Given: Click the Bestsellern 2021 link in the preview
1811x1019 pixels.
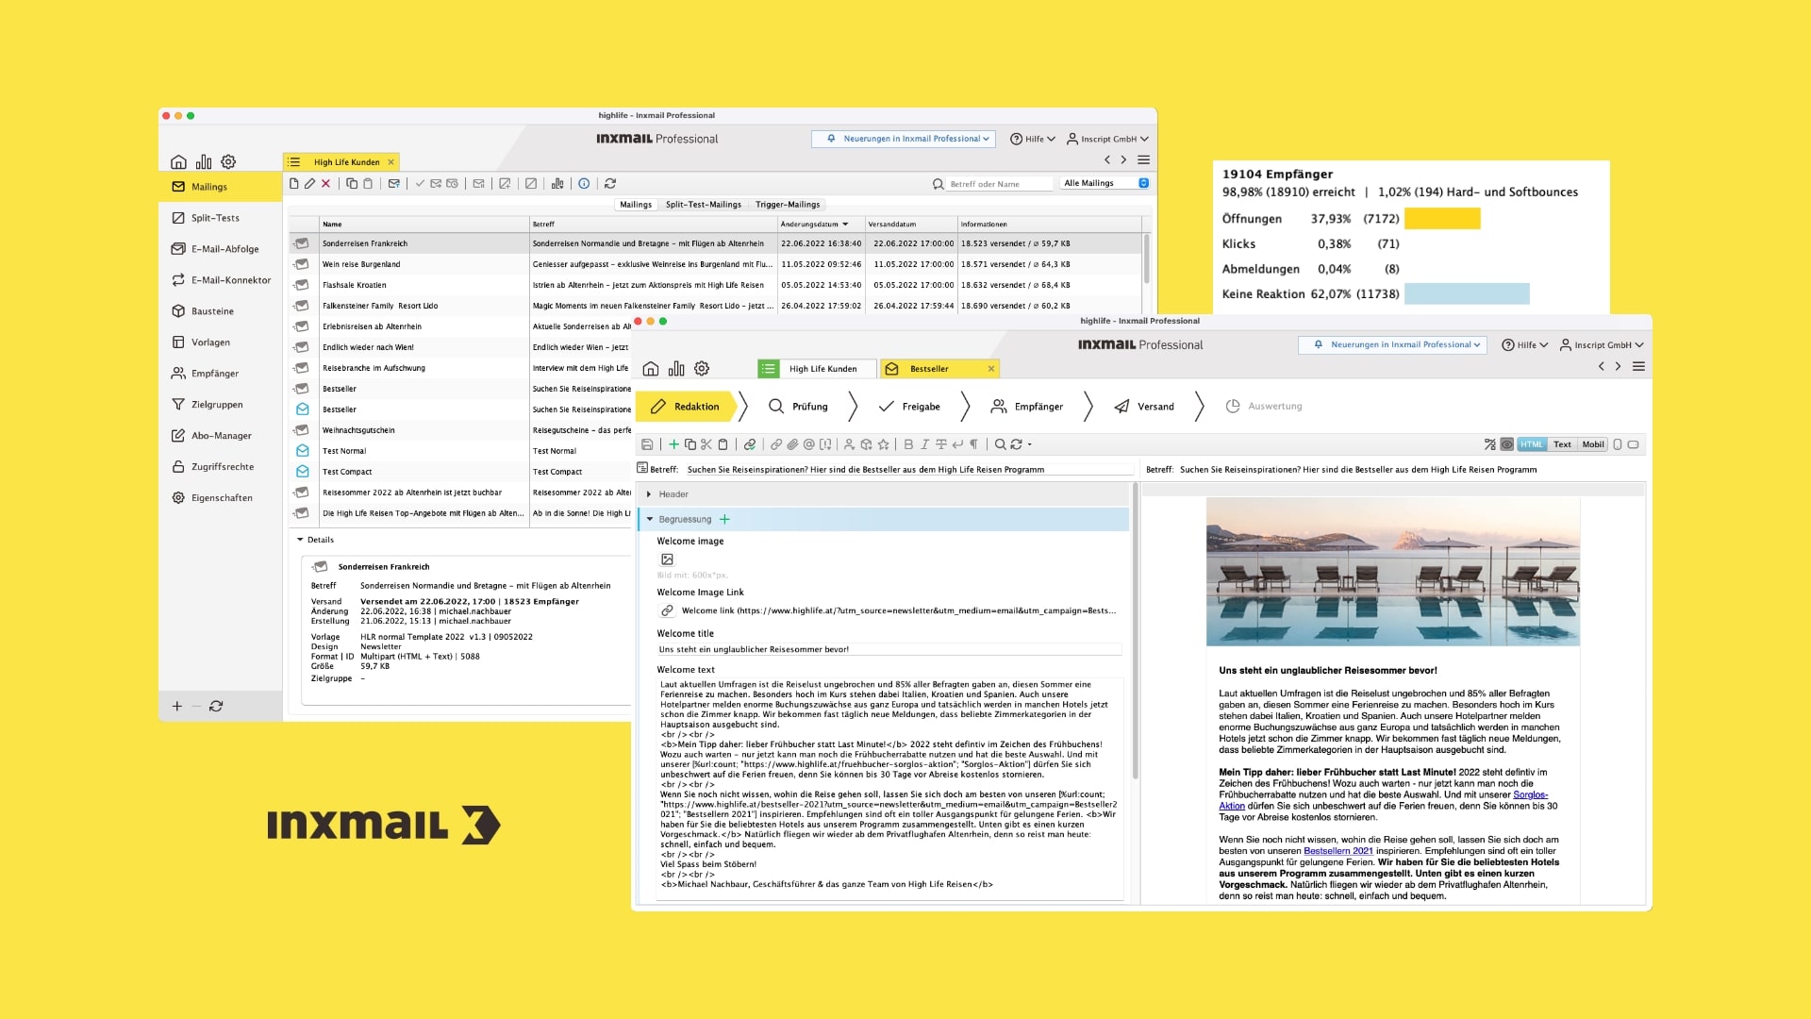Looking at the screenshot, I should pyautogui.click(x=1337, y=851).
